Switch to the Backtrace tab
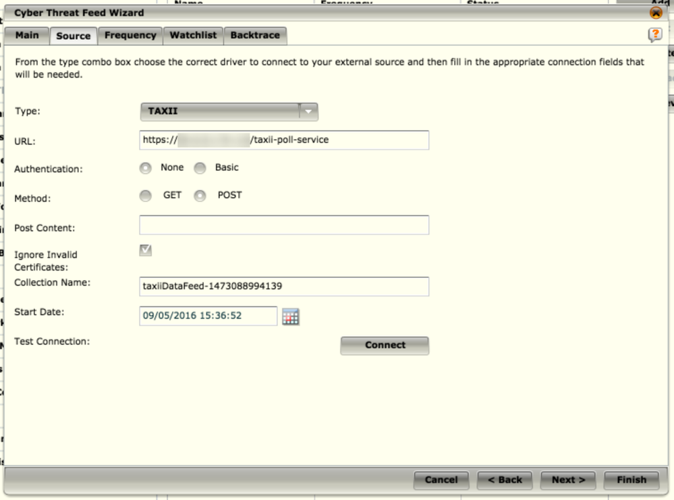The height and width of the screenshot is (500, 674). click(255, 35)
